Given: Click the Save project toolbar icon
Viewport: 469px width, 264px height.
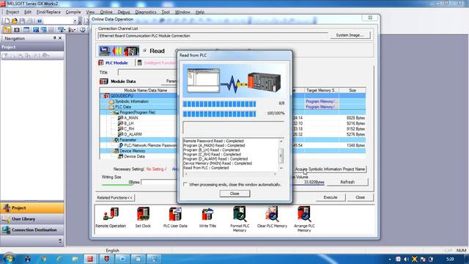Looking at the screenshot, I should click(22, 21).
